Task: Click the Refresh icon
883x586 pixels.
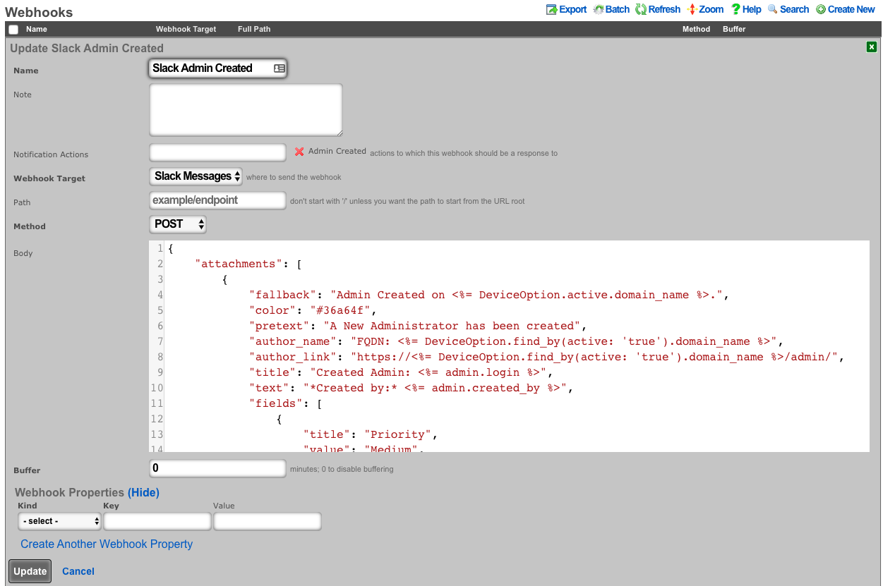Action: (x=641, y=9)
